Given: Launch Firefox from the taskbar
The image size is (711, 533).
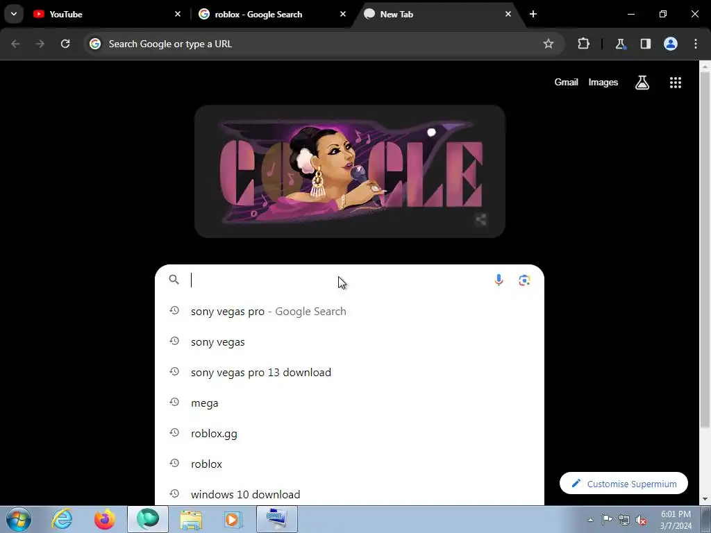Looking at the screenshot, I should (104, 519).
